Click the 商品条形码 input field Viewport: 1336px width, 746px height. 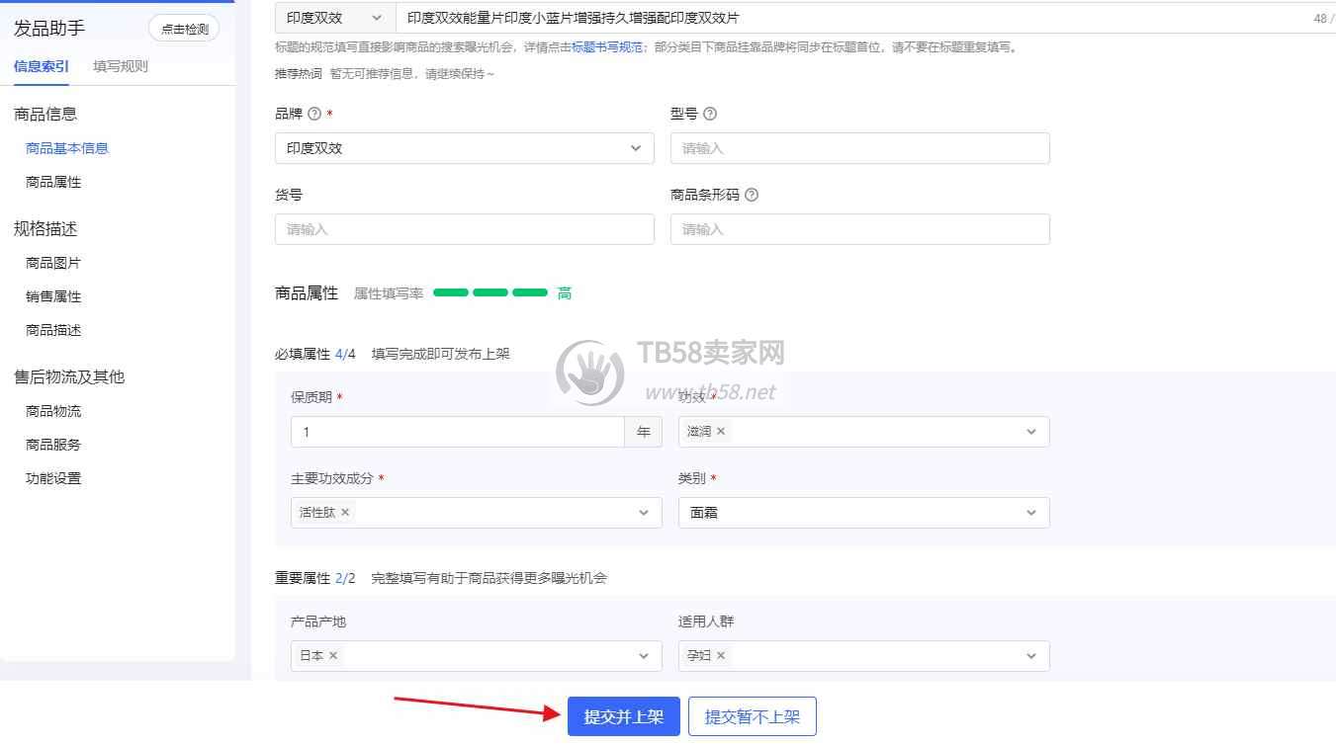(859, 229)
